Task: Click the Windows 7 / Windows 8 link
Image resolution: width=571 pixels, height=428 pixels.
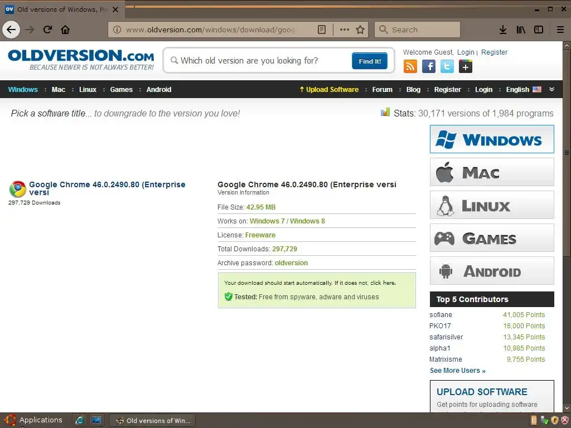Action: point(287,221)
